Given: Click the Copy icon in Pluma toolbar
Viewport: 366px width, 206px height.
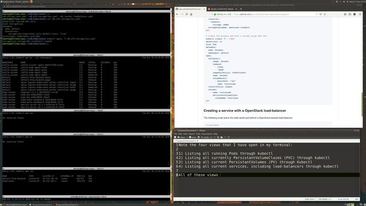Looking at the screenshot, I should 218,137.
